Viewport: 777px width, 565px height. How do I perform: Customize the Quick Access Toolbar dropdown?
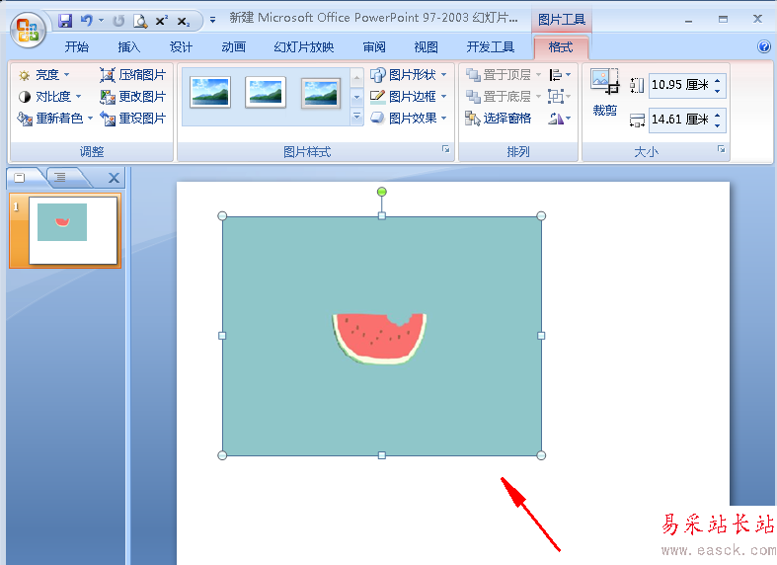(212, 21)
